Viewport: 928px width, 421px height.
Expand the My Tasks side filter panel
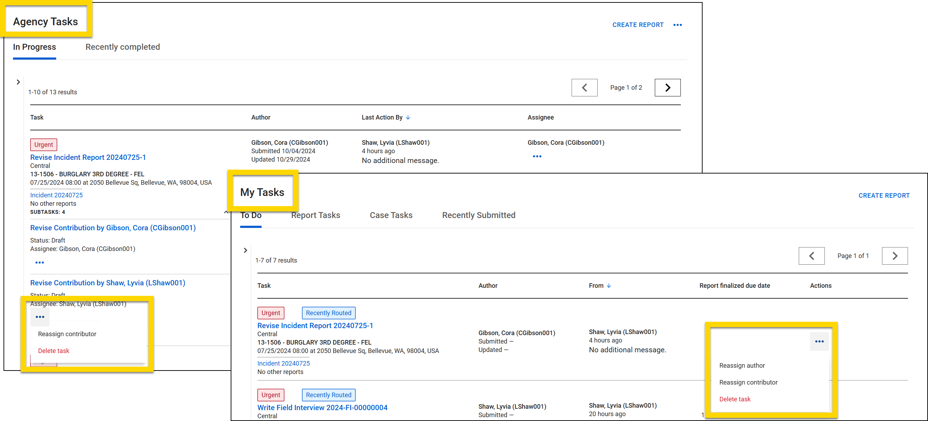click(x=245, y=250)
